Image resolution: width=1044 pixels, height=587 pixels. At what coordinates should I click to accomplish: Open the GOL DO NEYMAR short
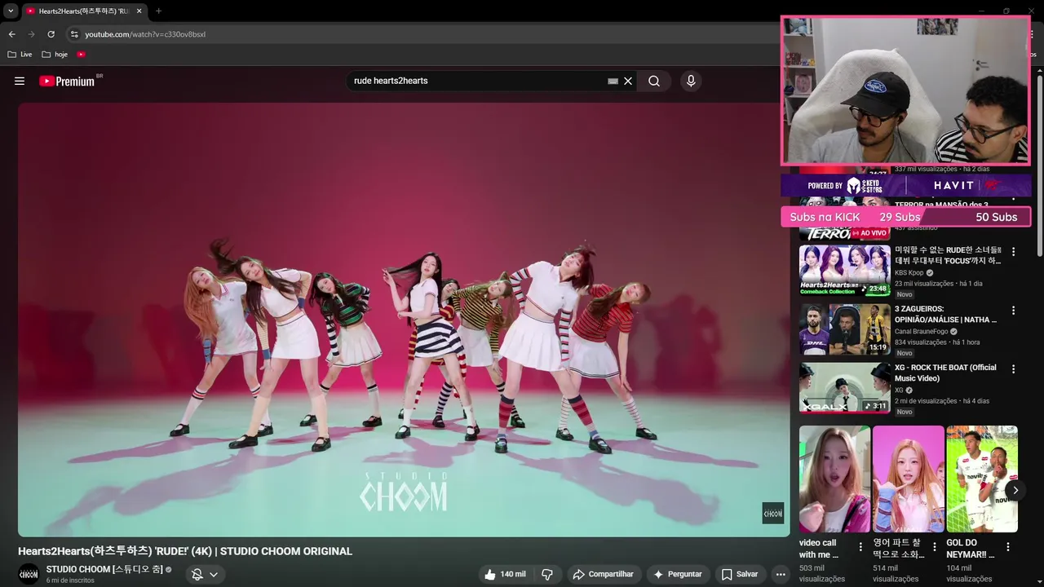tap(982, 479)
